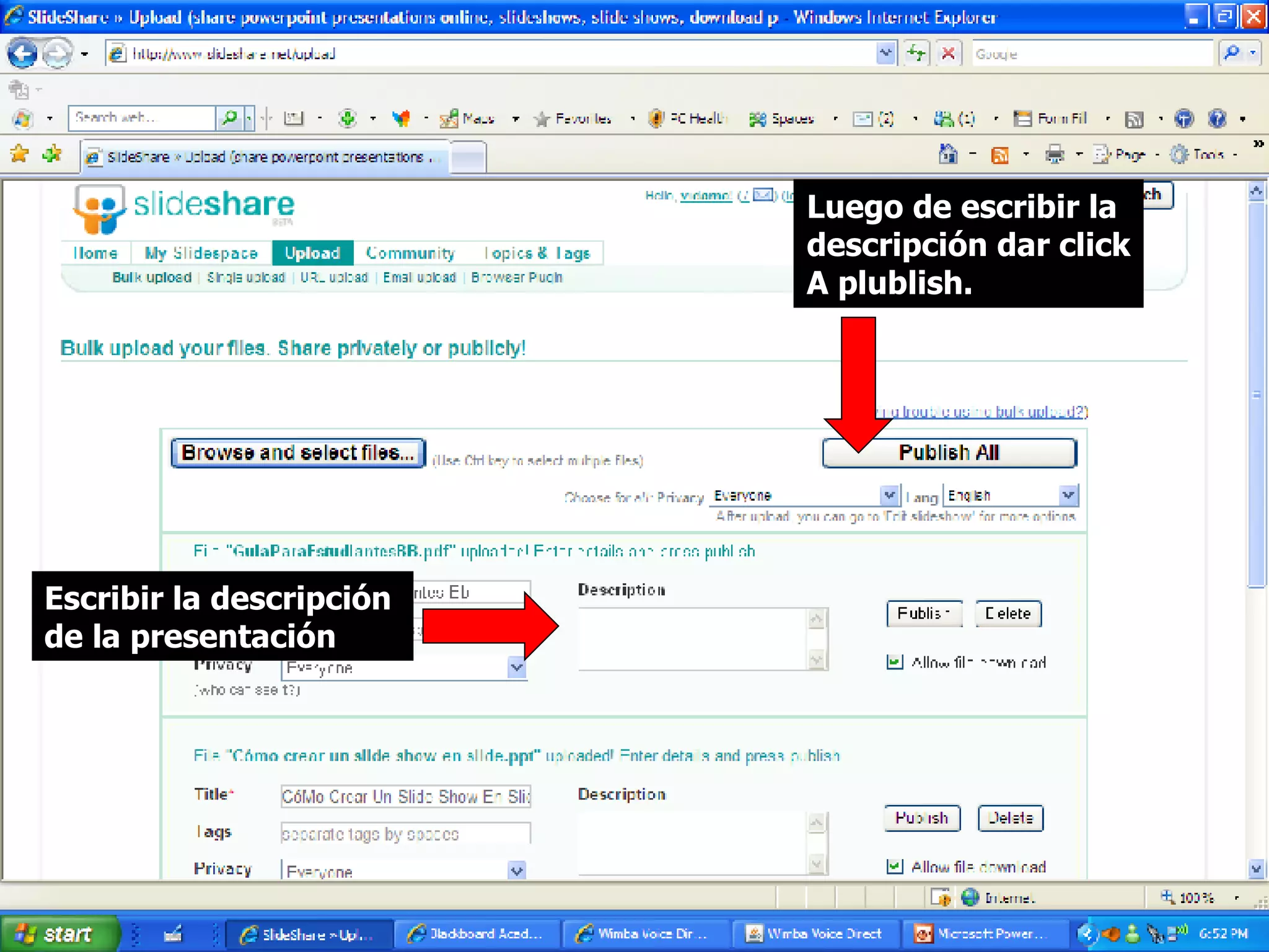
Task: Open the Favorites star in toolbar
Action: (542, 118)
